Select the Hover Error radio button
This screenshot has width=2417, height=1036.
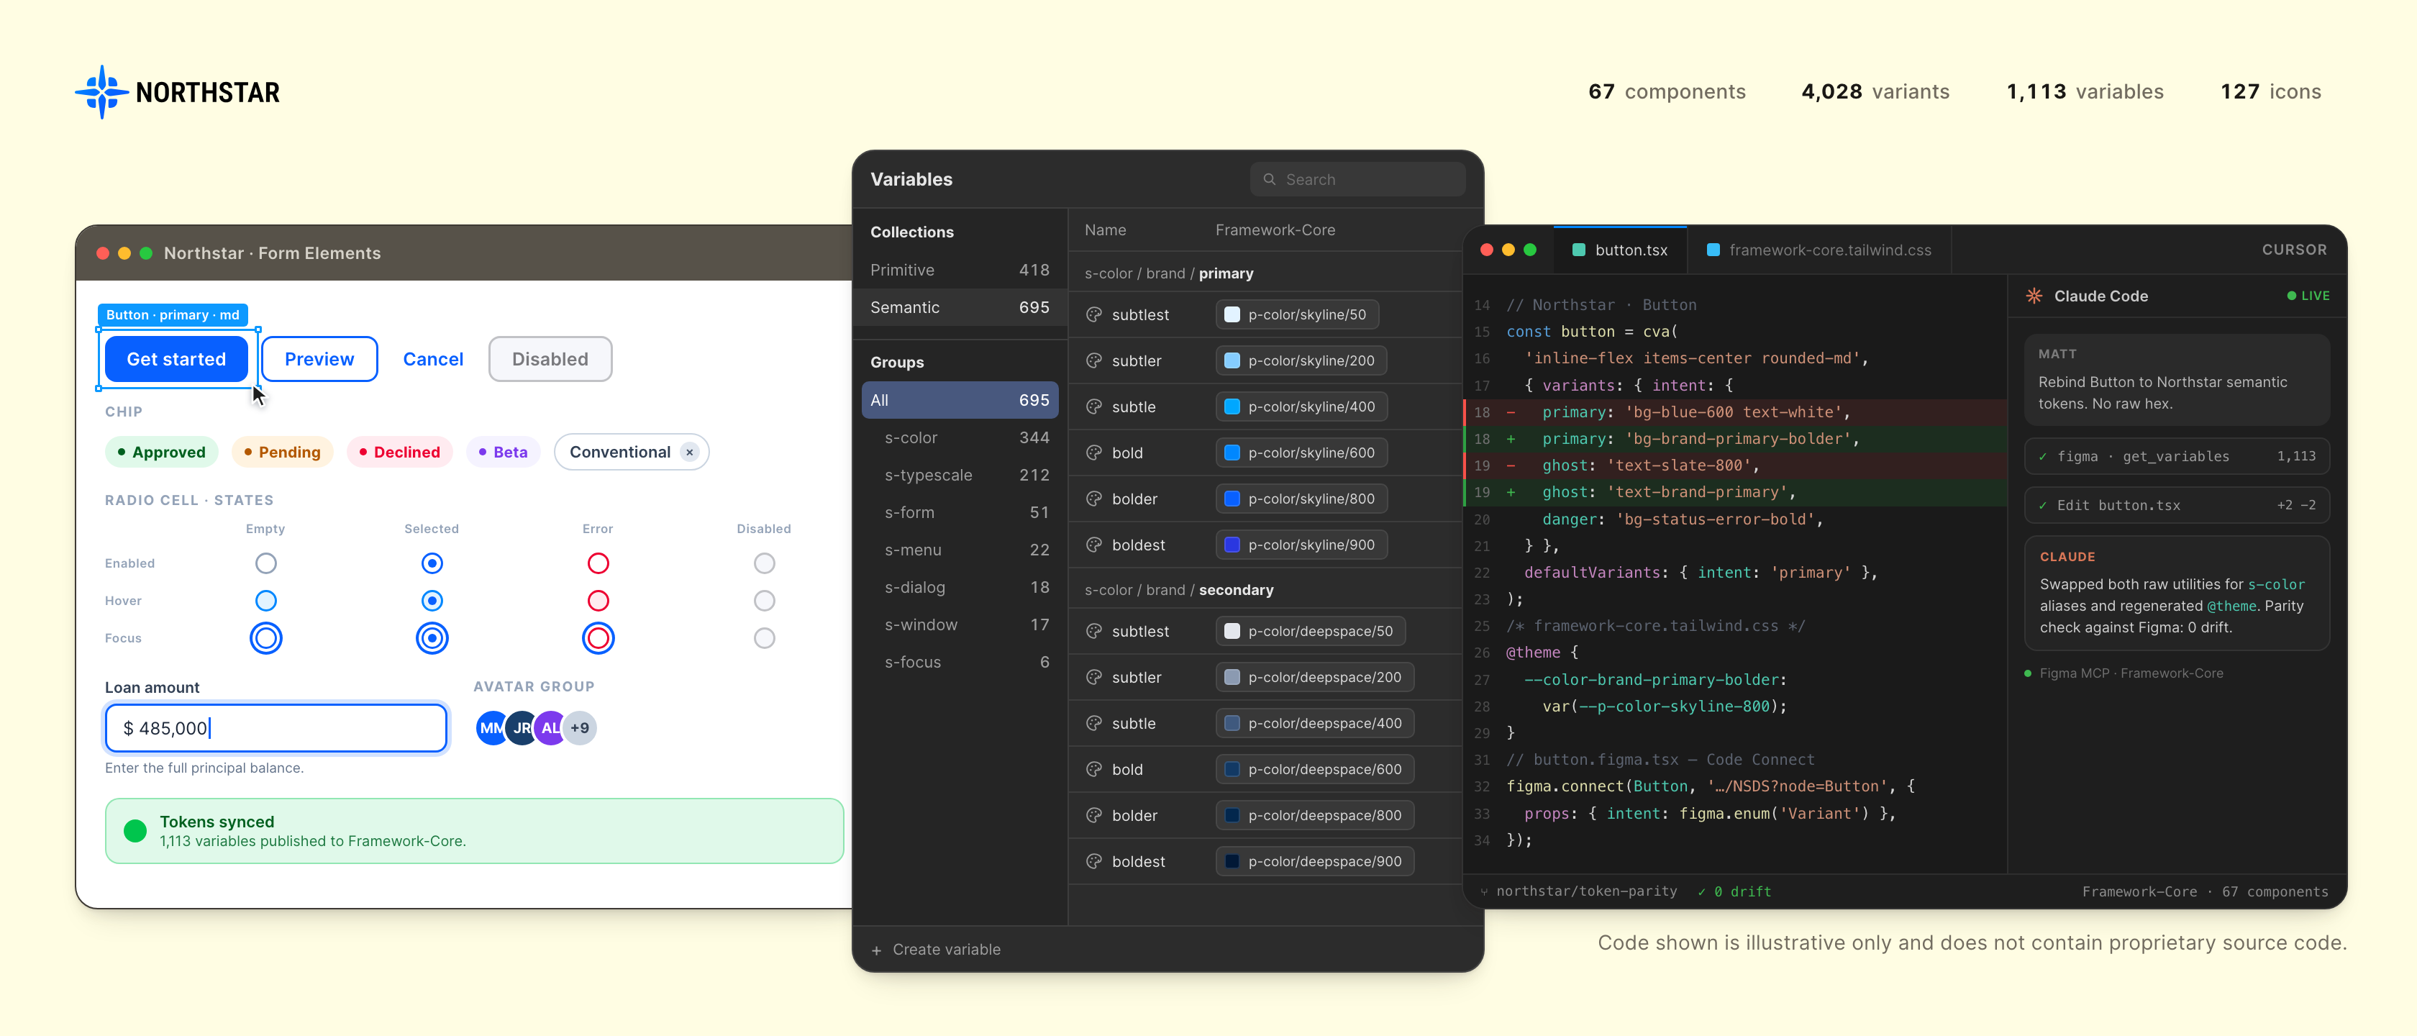tap(598, 601)
